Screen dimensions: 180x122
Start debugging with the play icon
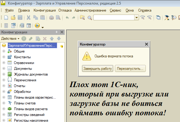[37, 25]
